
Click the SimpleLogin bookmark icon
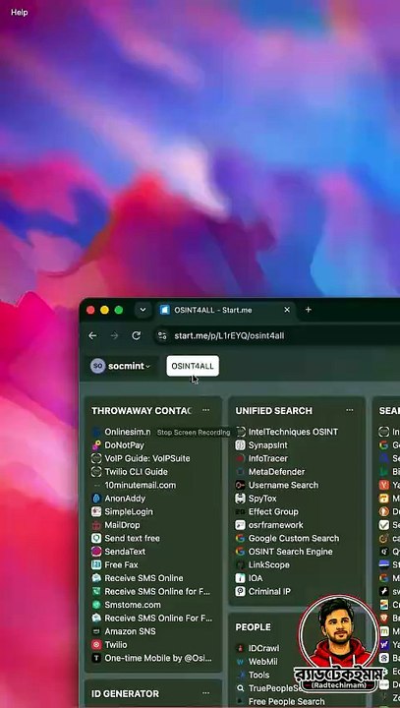pyautogui.click(x=96, y=511)
